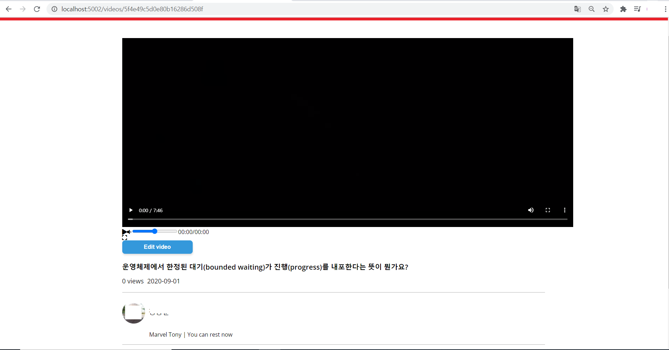669x350 pixels.
Task: Click the Korean bounded waiting video title
Action: (x=265, y=267)
